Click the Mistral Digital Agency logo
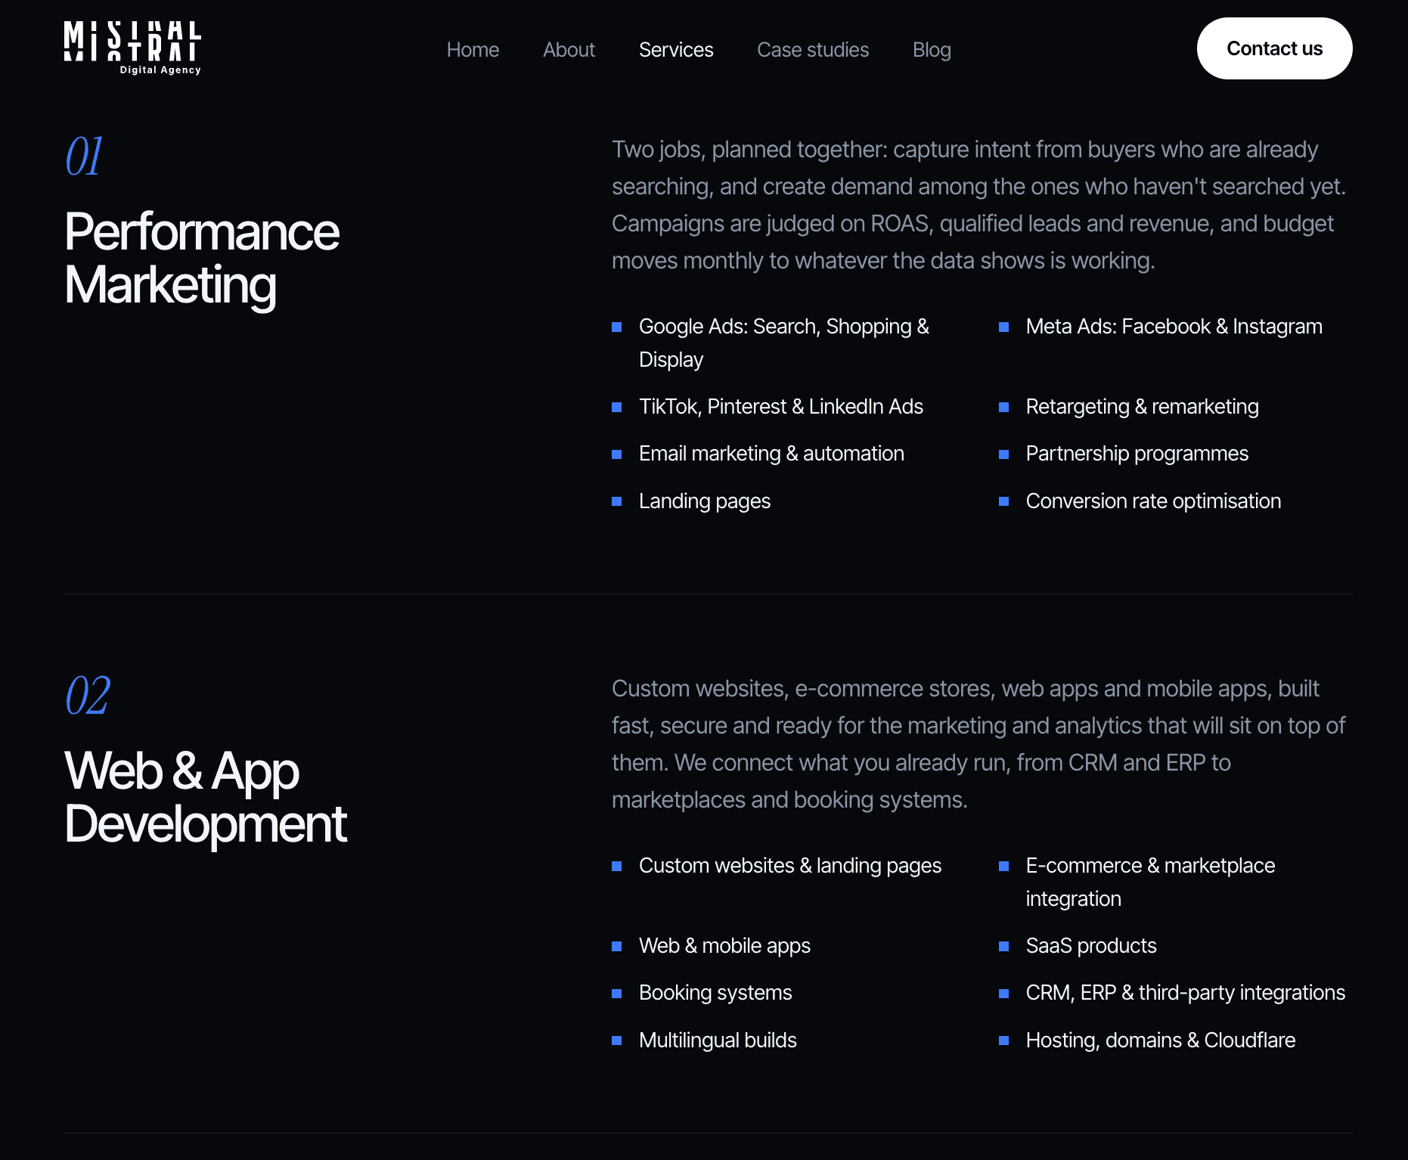Screen dimensions: 1408x1160 [x=132, y=48]
